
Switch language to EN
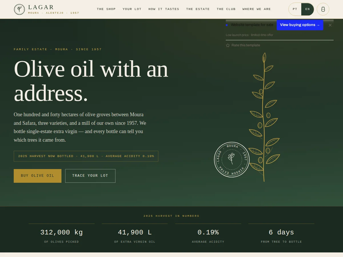[308, 9]
